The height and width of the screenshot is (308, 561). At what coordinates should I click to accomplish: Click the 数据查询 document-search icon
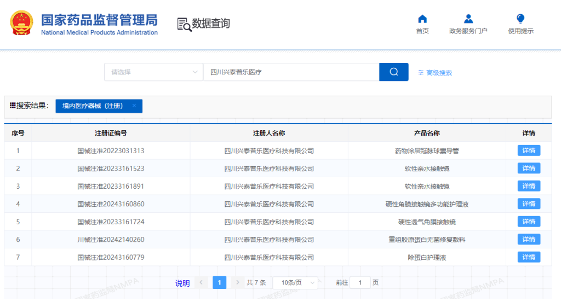tap(184, 24)
